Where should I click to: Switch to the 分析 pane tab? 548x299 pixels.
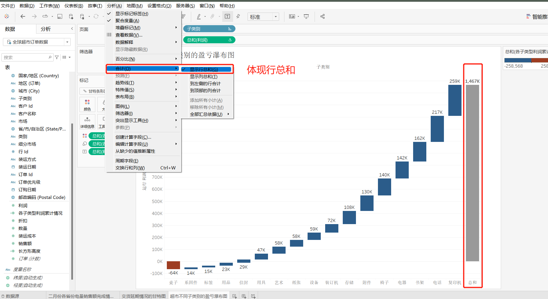click(x=46, y=29)
